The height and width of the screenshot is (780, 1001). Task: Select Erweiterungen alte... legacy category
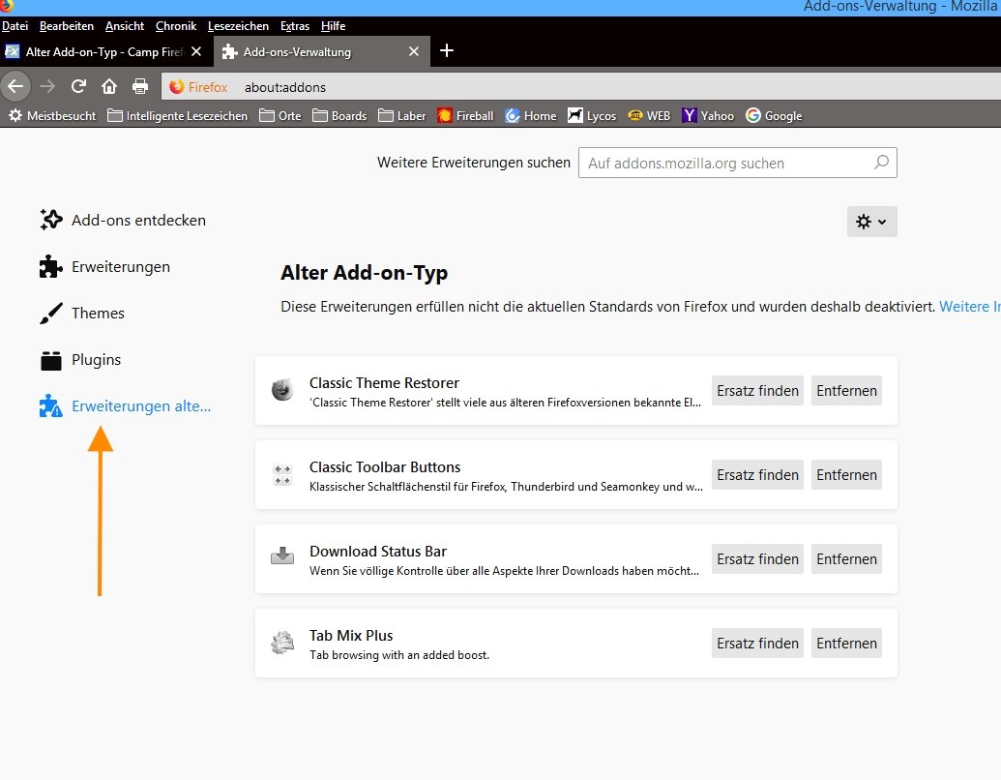point(125,406)
